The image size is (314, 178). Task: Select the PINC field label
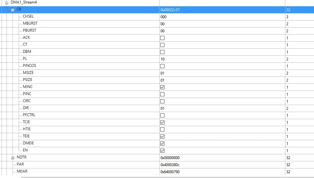click(x=27, y=94)
